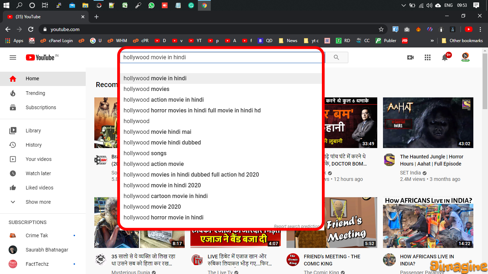Click the bookmarks overflow chevron
The image size is (488, 274).
coord(432,41)
